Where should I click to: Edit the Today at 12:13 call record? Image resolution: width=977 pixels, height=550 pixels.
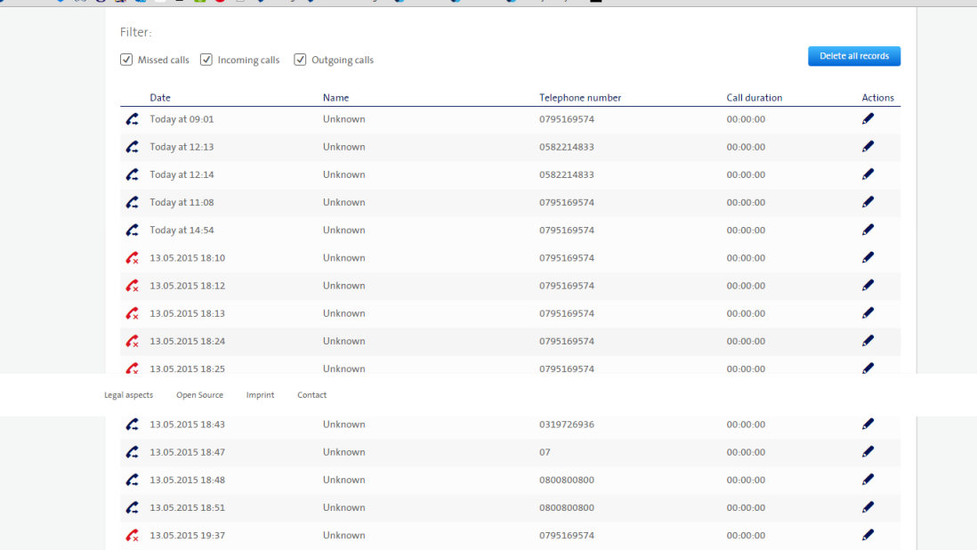(868, 147)
